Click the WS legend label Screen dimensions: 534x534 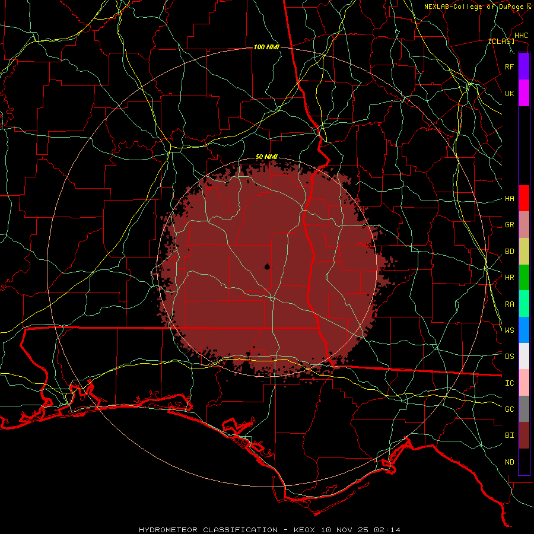(509, 330)
